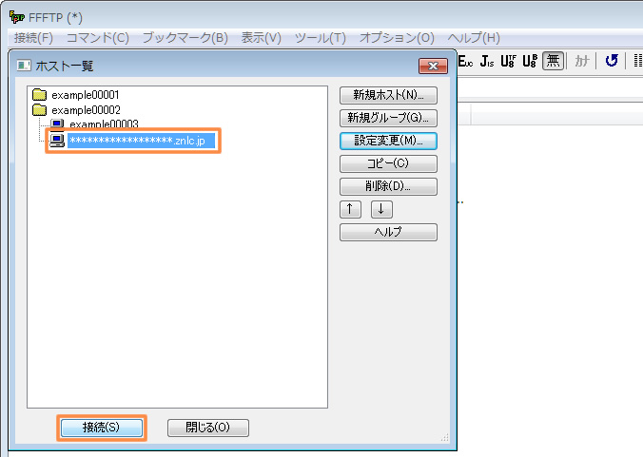Click the ホスト一覧 dialog title icon
This screenshot has height=457, width=643.
click(24, 66)
